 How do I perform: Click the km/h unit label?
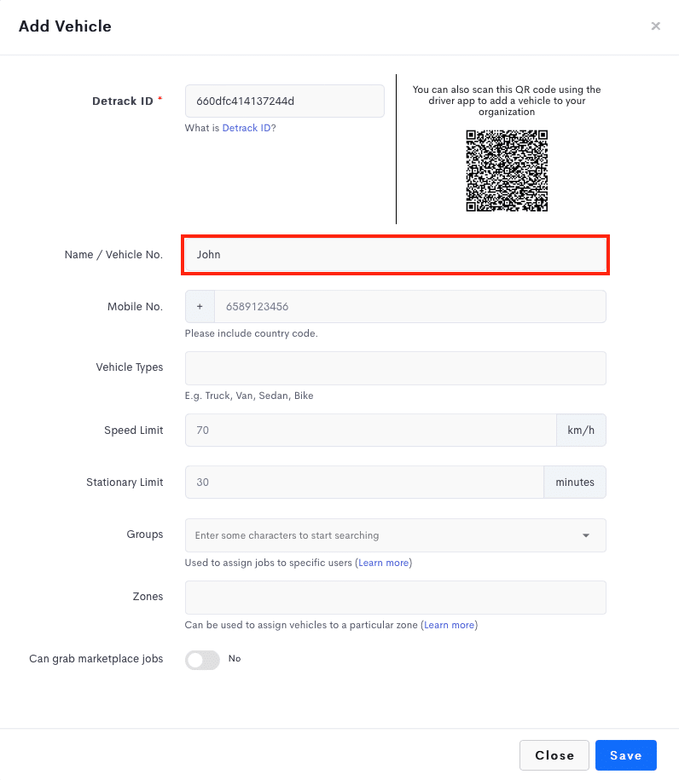click(581, 430)
